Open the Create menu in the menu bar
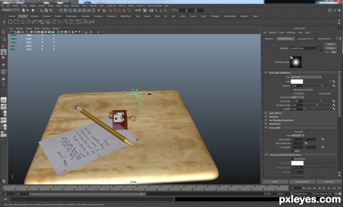Screen dimensions: 343x207 23,6
